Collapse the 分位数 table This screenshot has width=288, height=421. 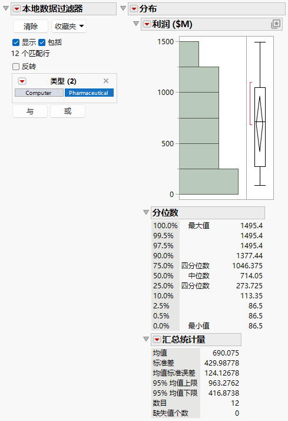(146, 212)
